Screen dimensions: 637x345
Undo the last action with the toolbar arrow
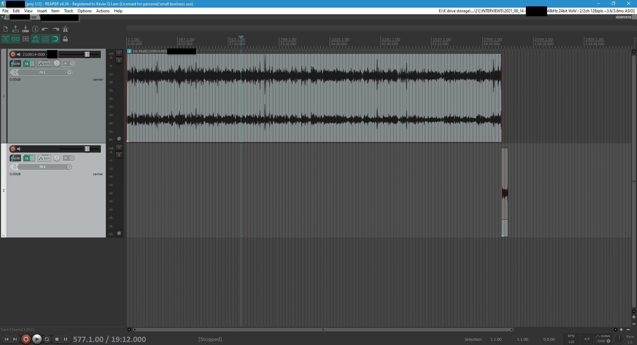[x=45, y=29]
